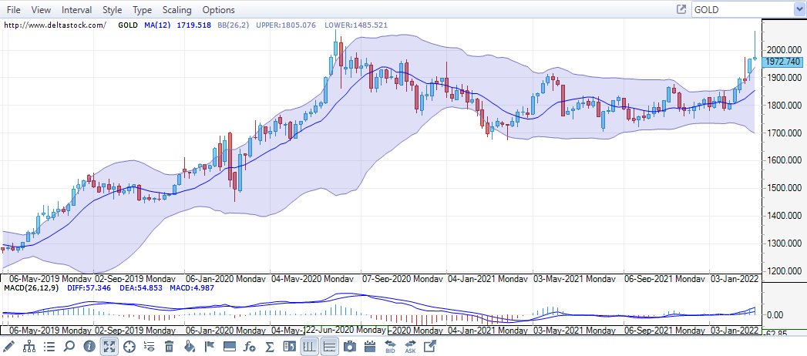This screenshot has height=356, width=807.
Task: Click 03-May-2021 Monday on main chart axis
Action: [574, 278]
